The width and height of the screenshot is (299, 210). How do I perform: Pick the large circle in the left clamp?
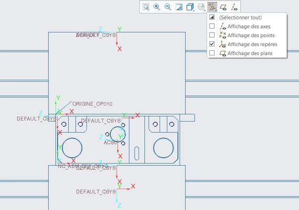72,148
